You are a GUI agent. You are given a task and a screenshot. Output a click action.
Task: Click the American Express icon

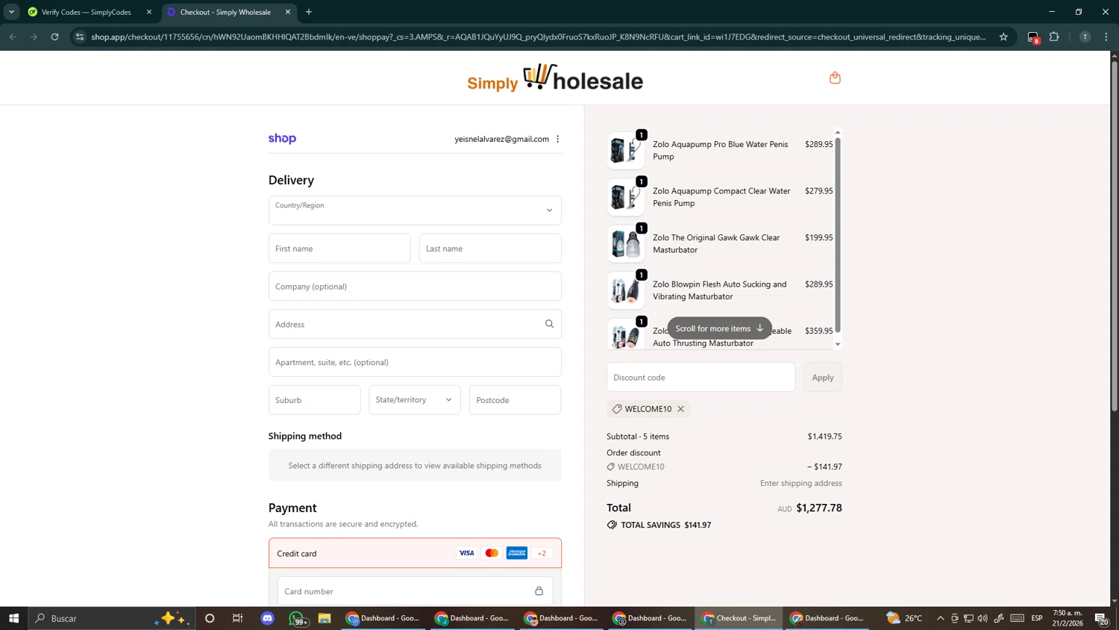coord(517,553)
